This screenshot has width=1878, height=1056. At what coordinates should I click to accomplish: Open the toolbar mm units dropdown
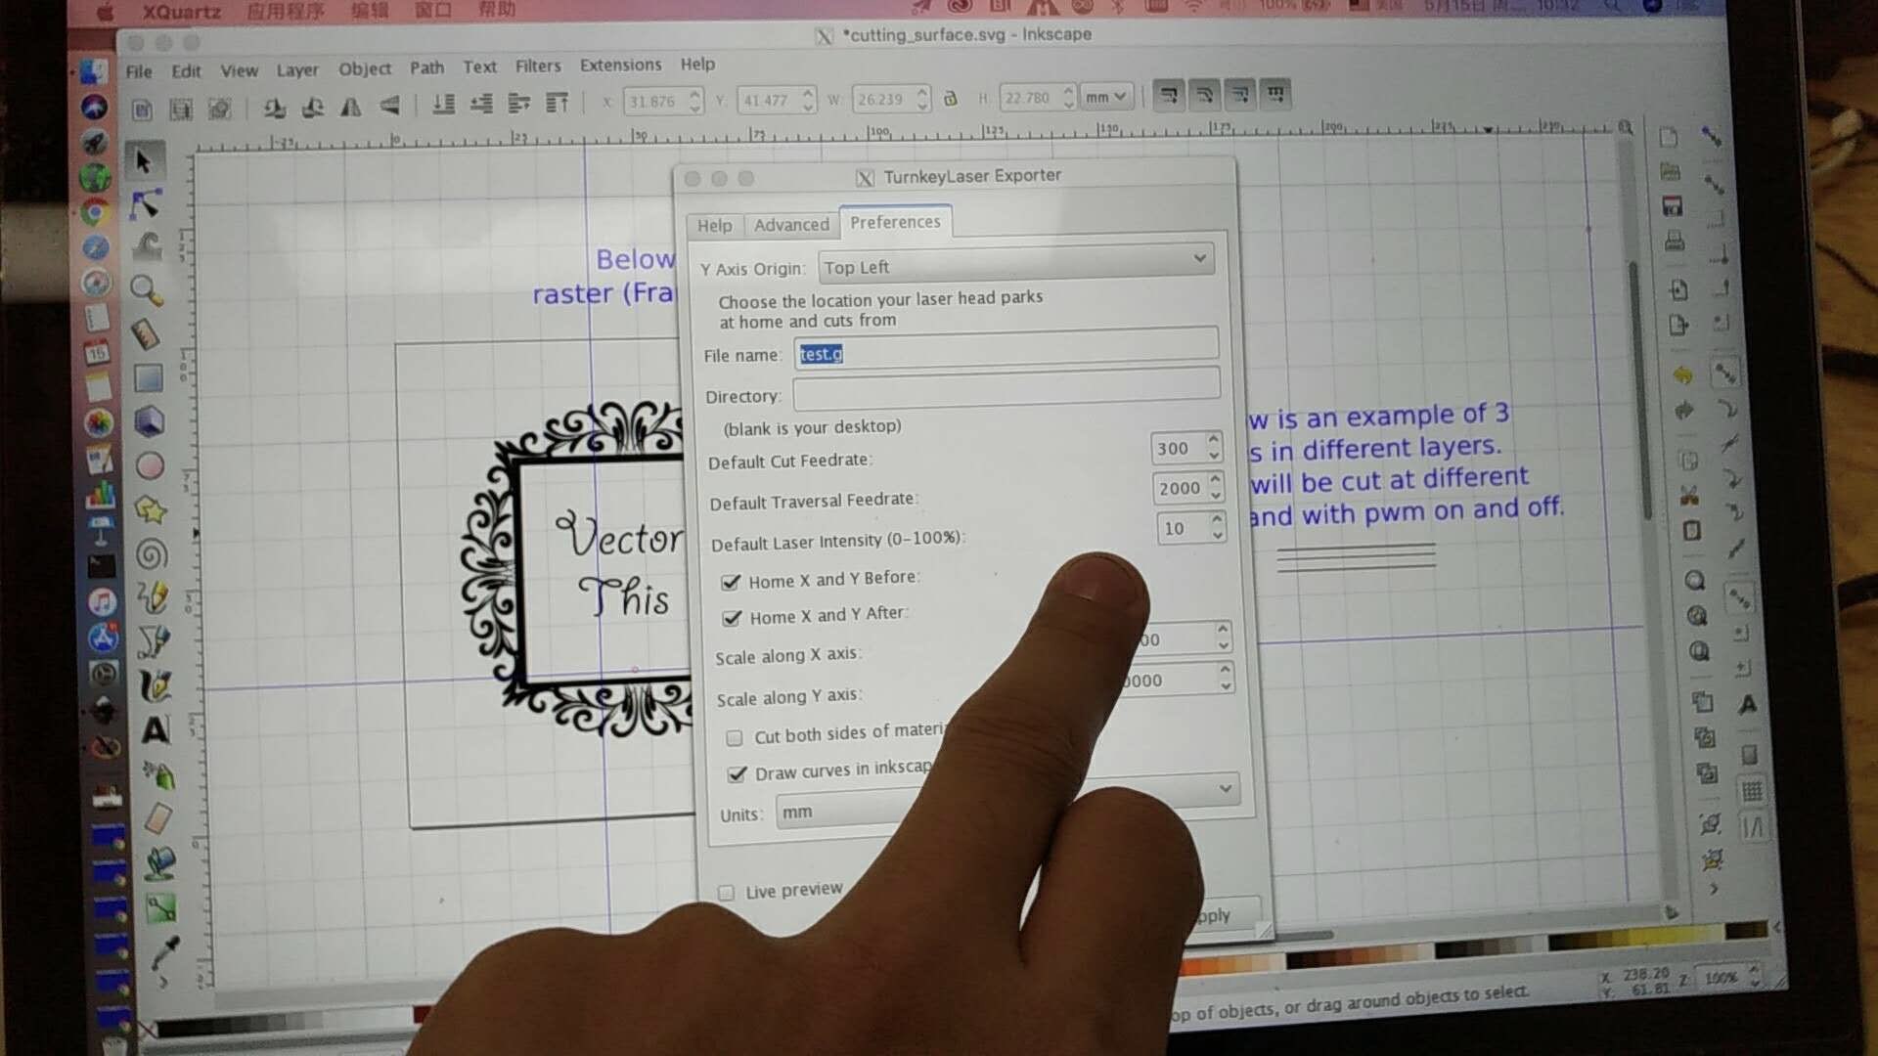tap(1107, 97)
